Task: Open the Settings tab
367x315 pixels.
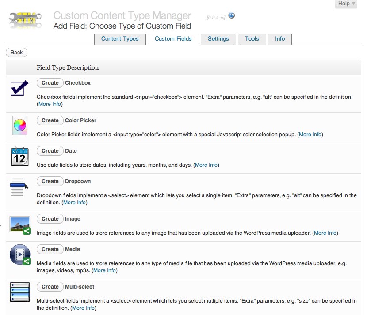Action: click(x=218, y=39)
